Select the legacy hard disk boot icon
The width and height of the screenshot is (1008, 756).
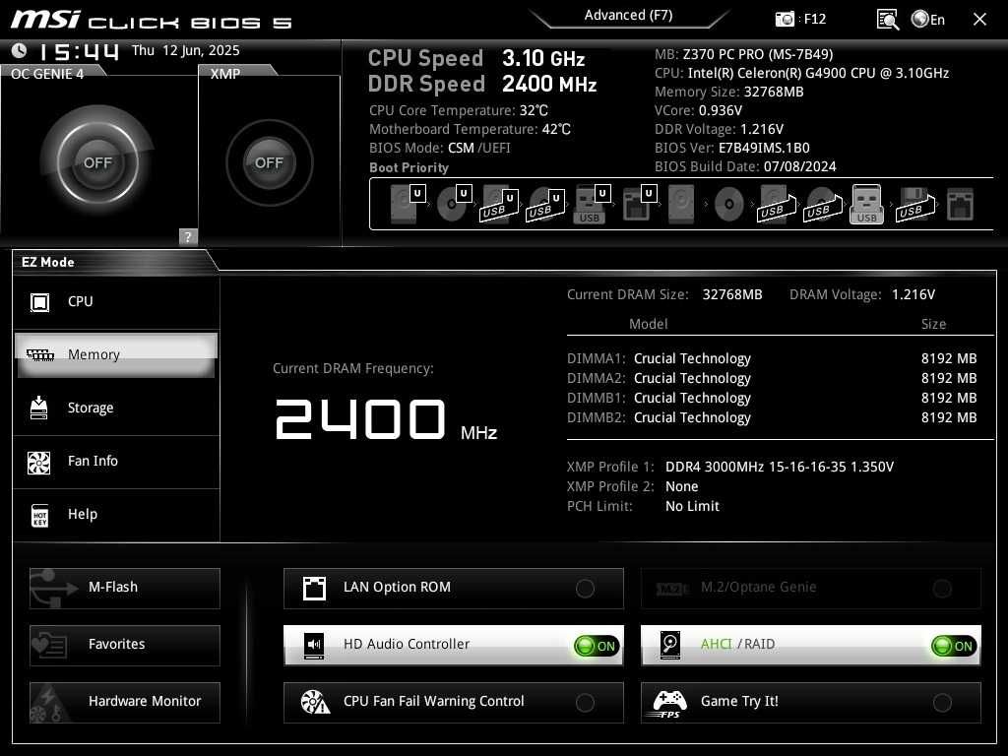[681, 205]
